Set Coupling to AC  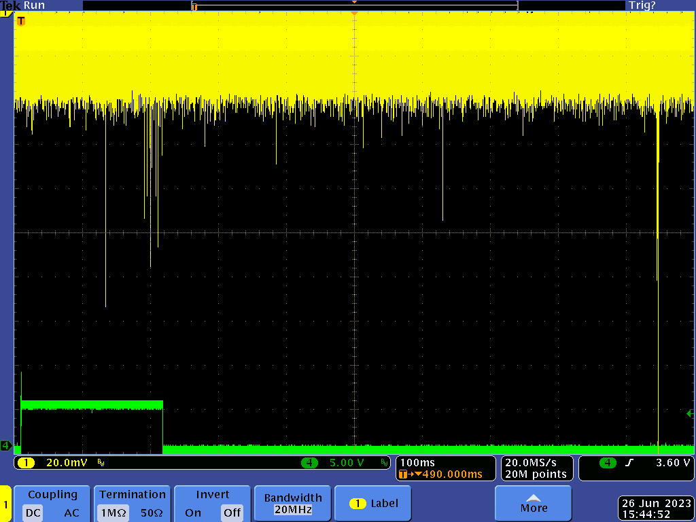71,513
